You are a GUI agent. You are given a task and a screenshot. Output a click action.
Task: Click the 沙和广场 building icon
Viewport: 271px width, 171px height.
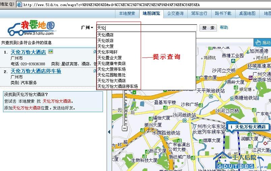coord(201,105)
